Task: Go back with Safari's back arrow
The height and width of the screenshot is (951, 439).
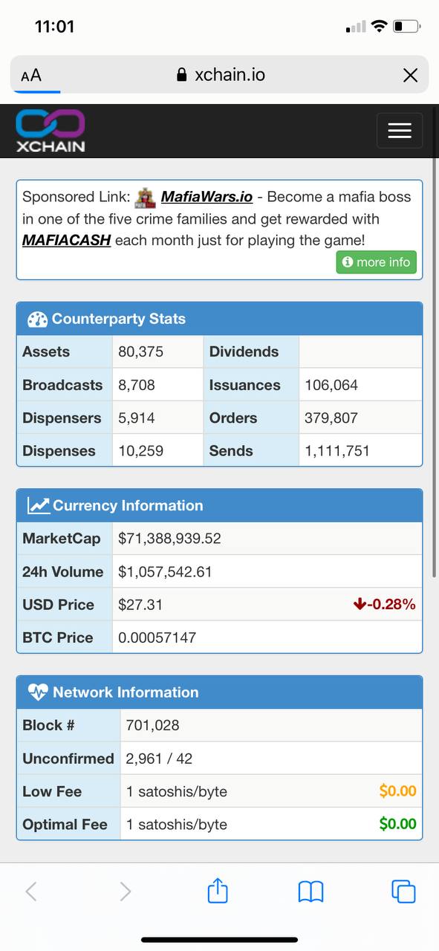Action: pyautogui.click(x=31, y=892)
